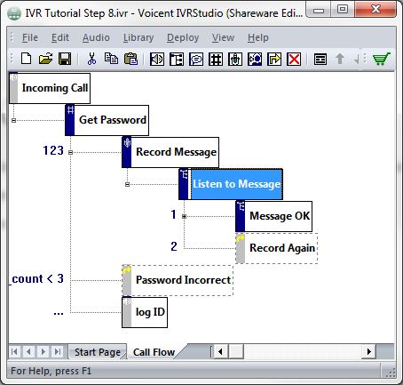Insert a keypad element with the hash icon

[x=216, y=59]
